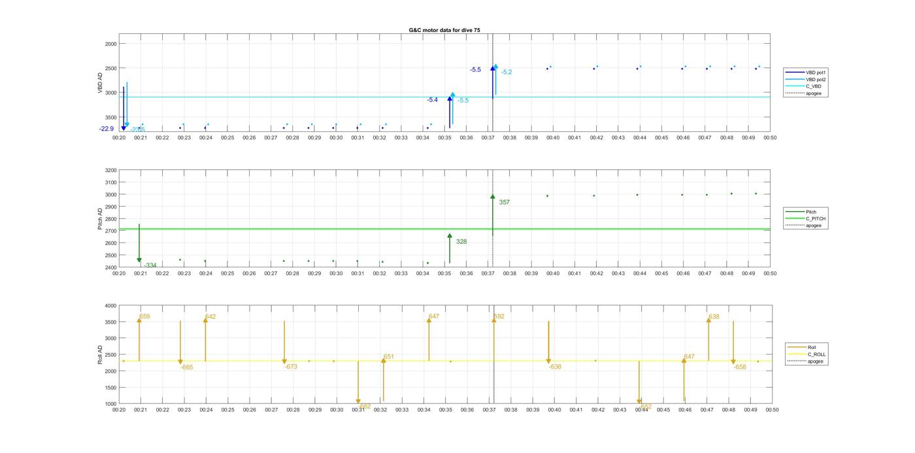The width and height of the screenshot is (915, 453).
Task: Click the light blue up-arrow head near 00:37
Action: [496, 67]
